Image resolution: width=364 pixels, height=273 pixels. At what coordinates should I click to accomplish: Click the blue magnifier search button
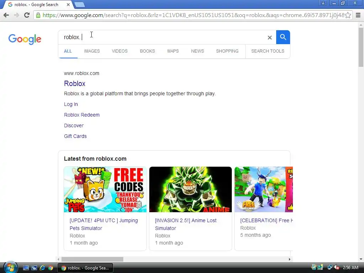click(283, 37)
